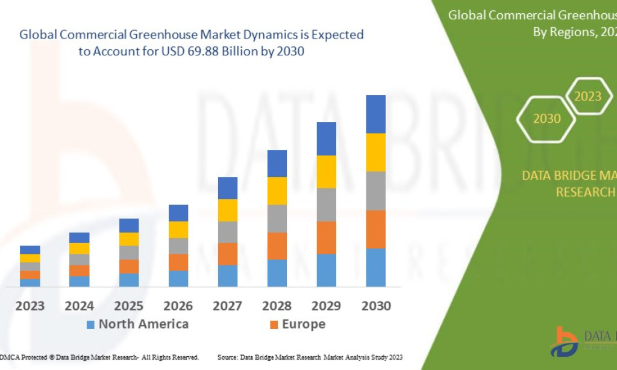Click the Data Bridge logo at bottom right
617x370 pixels.
pyautogui.click(x=583, y=342)
